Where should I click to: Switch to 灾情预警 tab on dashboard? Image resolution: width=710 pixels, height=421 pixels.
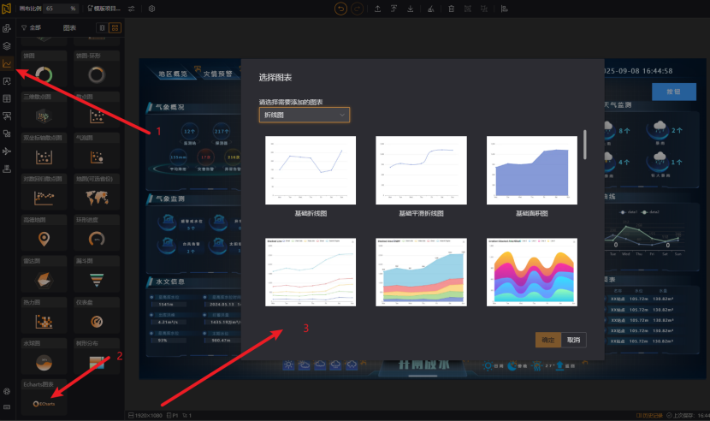click(x=217, y=74)
